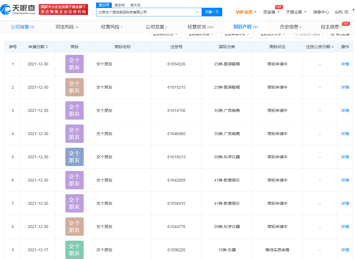Image resolution: width=355 pixels, height=259 pixels.
Task: Open the trademark image for 61814150
Action: click(x=75, y=110)
